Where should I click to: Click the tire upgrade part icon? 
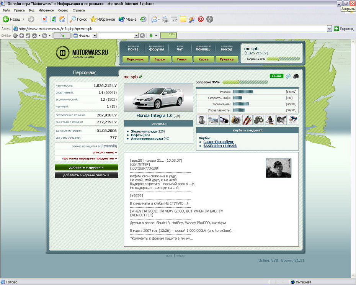pyautogui.click(x=202, y=120)
